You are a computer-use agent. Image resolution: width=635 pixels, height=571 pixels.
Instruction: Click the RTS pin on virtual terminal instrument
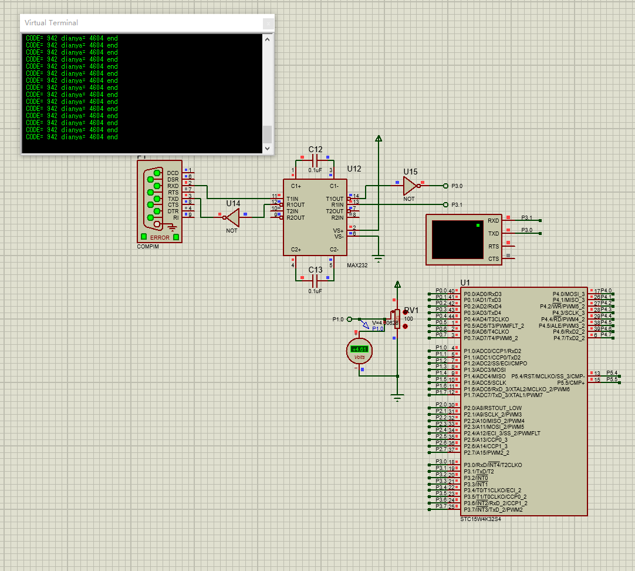[493, 246]
